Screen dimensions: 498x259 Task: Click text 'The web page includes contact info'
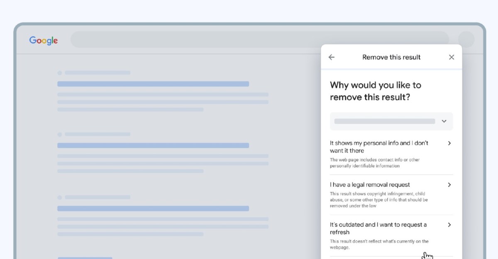[375, 163]
